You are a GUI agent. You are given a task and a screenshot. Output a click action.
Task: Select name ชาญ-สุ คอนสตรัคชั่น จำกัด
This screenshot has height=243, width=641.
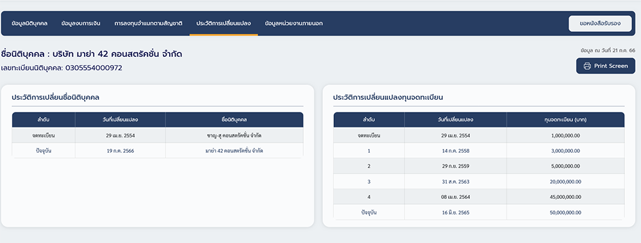(234, 136)
